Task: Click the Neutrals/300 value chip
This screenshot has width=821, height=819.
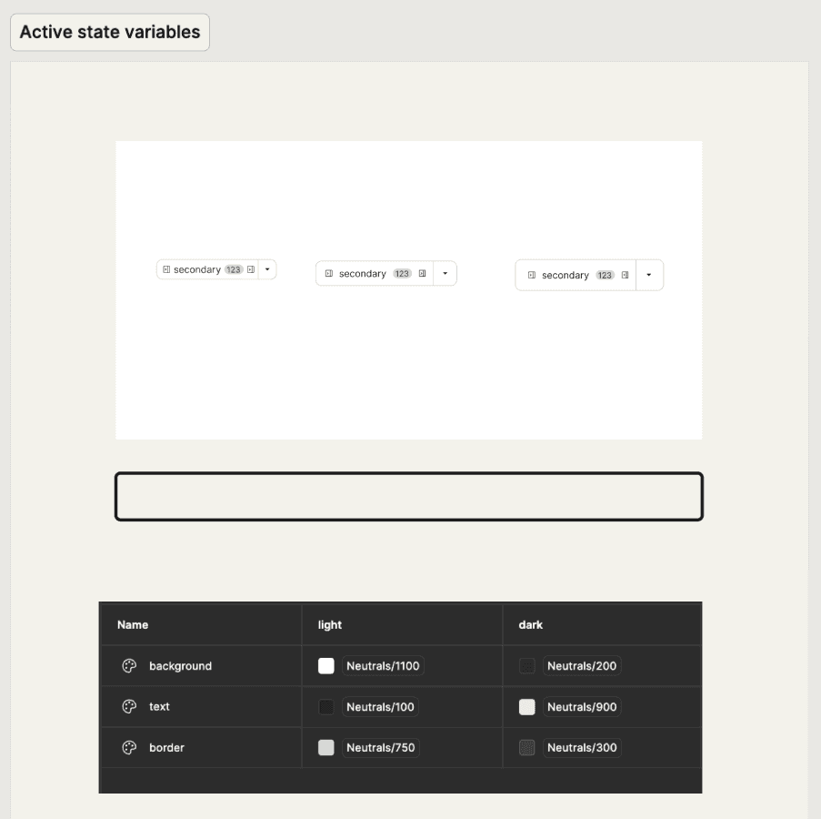Action: tap(582, 747)
